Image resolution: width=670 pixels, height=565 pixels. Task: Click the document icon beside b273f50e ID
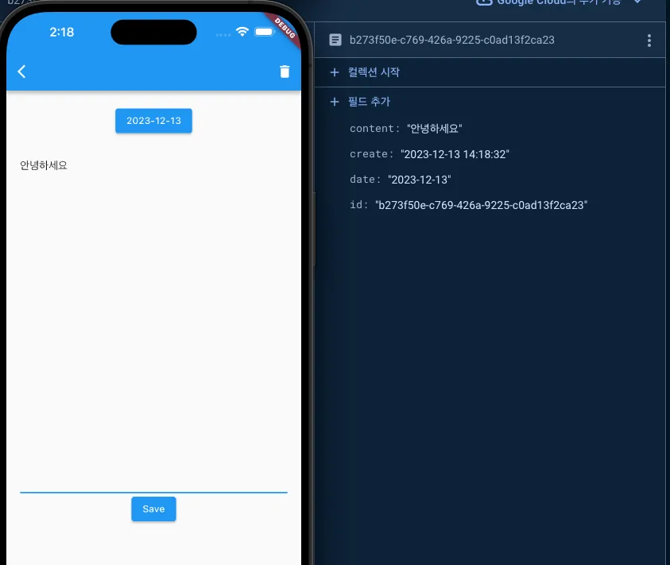point(335,40)
